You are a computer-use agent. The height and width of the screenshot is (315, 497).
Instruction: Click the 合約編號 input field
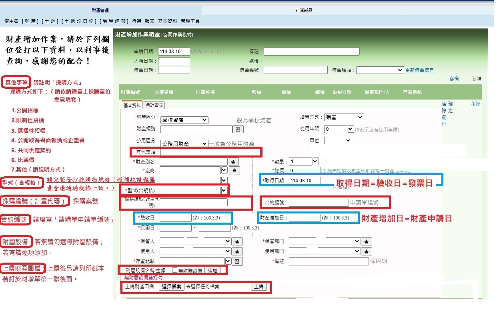(319, 203)
